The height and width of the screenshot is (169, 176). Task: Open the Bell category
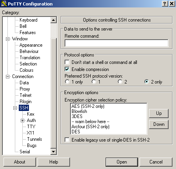(23, 26)
